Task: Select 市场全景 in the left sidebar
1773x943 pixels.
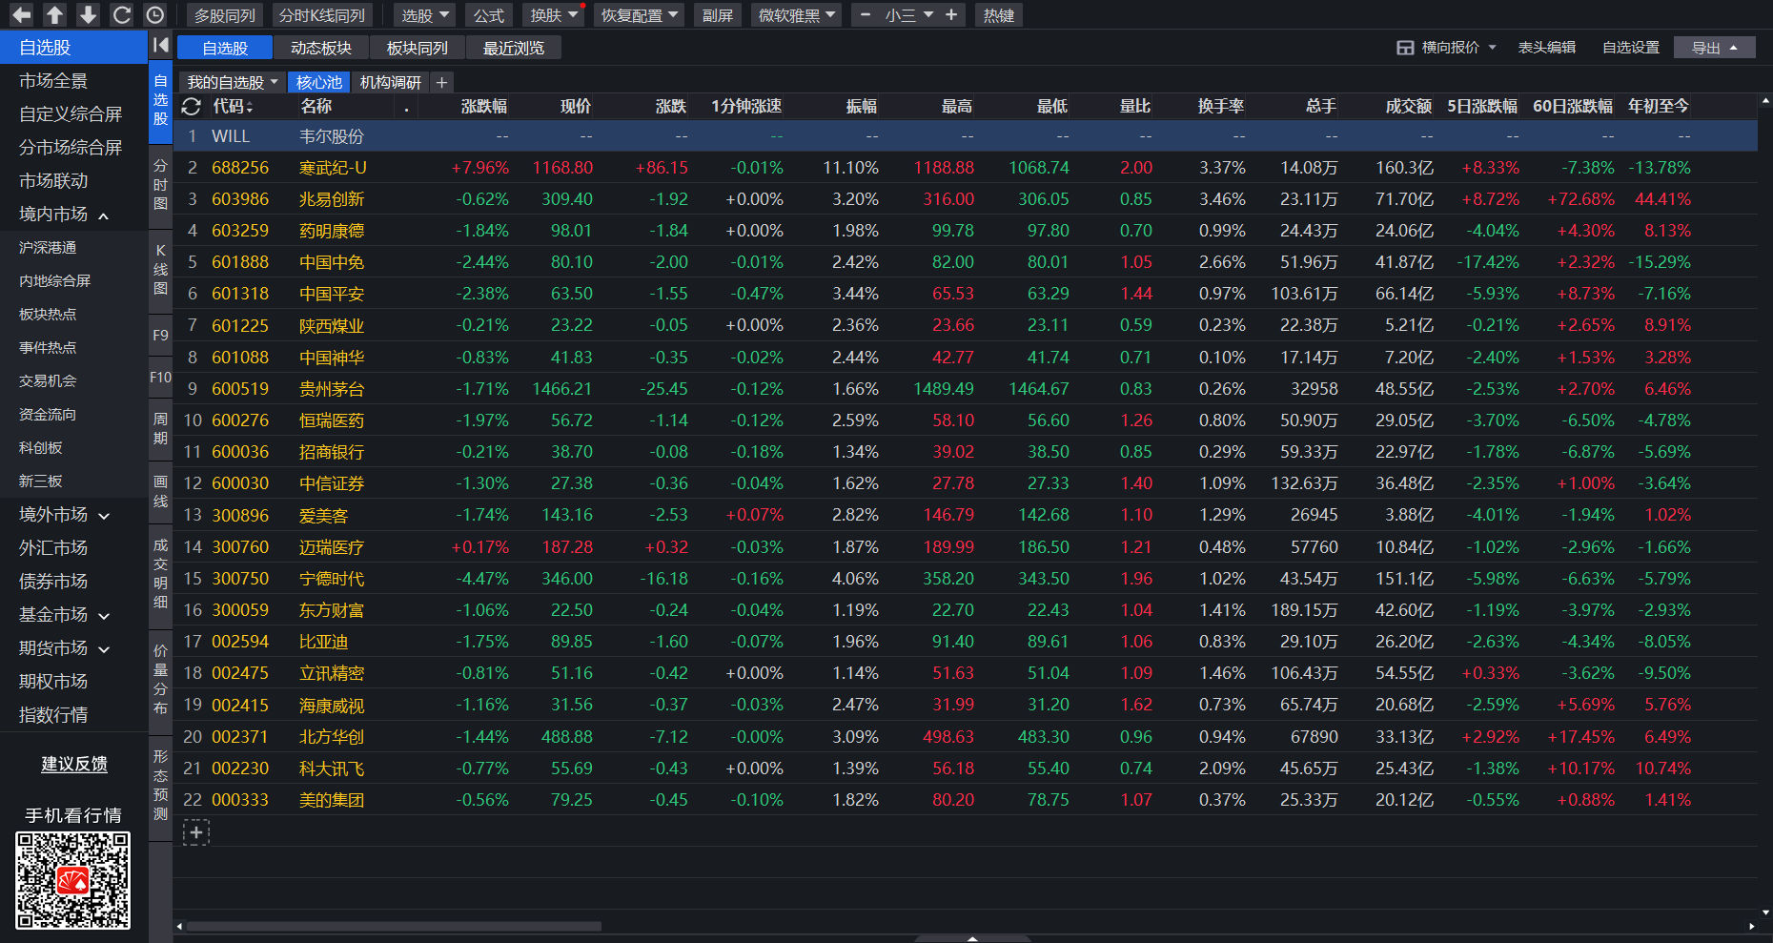Action: tap(73, 81)
